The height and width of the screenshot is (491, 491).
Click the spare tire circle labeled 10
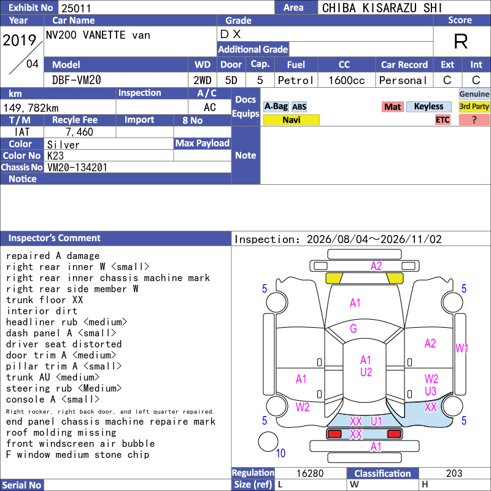[x=268, y=442]
